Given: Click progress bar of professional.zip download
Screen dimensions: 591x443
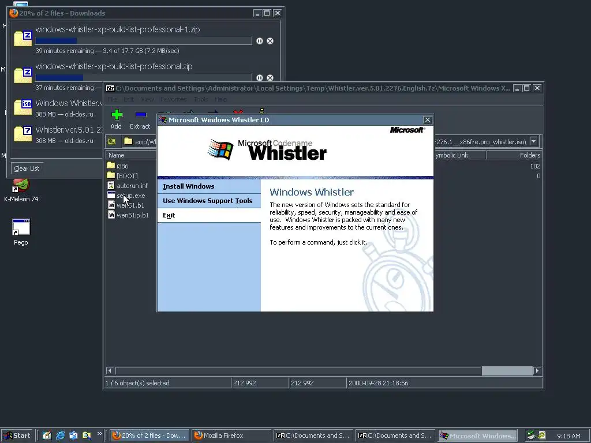Looking at the screenshot, I should (x=144, y=77).
